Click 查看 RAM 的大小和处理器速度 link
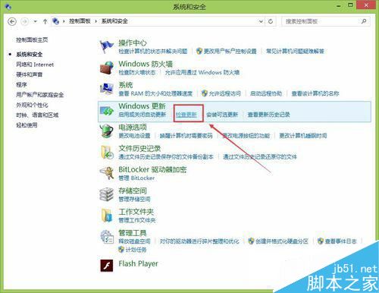This screenshot has width=379, height=293. 155,93
